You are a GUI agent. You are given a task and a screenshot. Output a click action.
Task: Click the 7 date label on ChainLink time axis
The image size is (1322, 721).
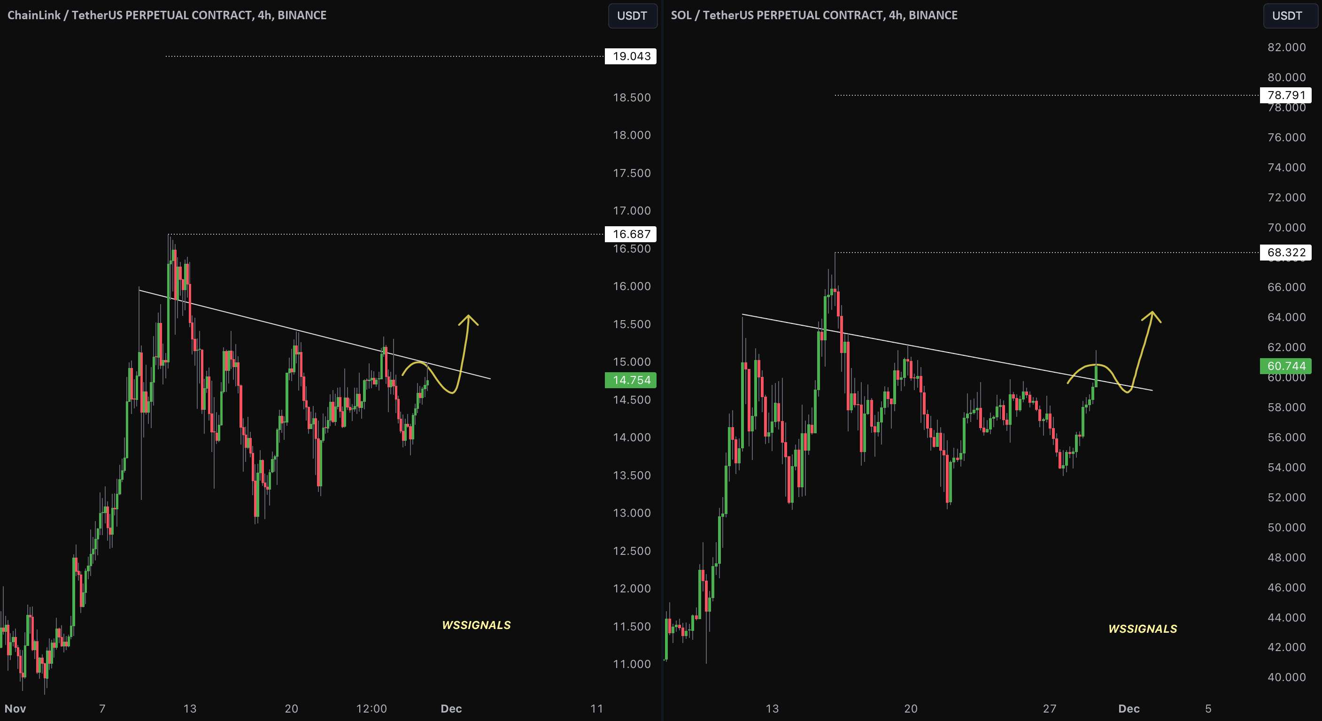[102, 709]
